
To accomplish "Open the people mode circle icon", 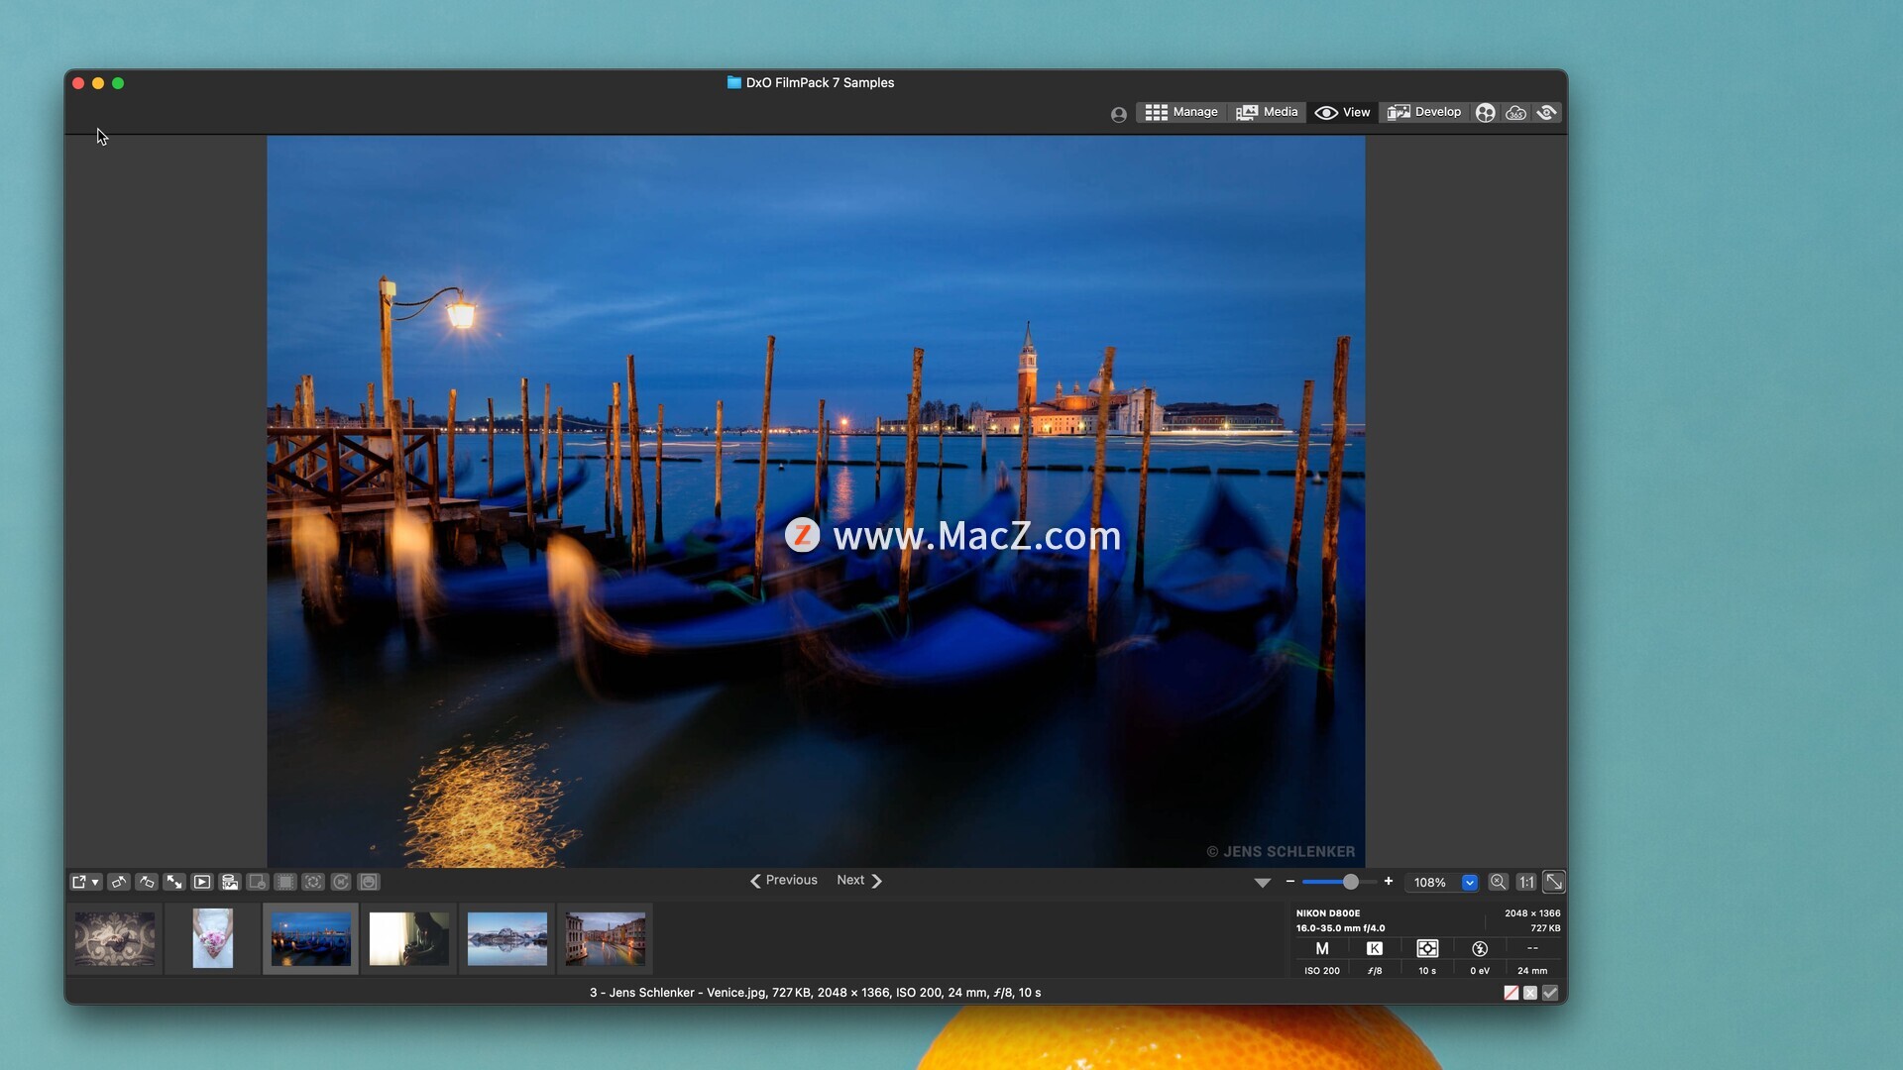I will coord(1485,113).
